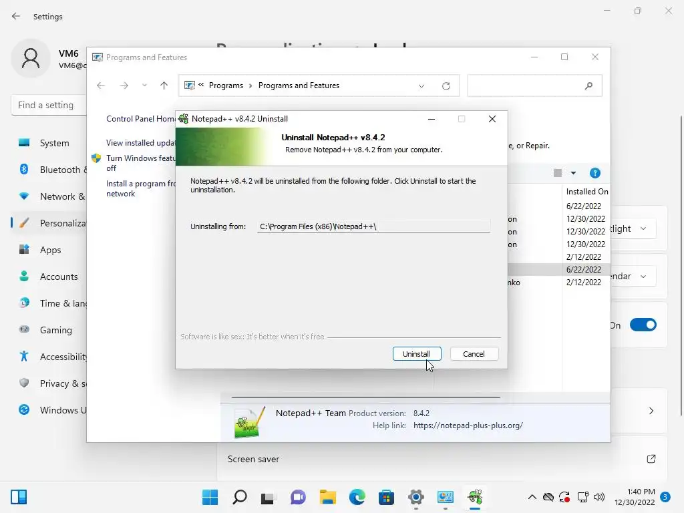This screenshot has height=513, width=684.
Task: Go up one level in Programs and Features
Action: [164, 85]
